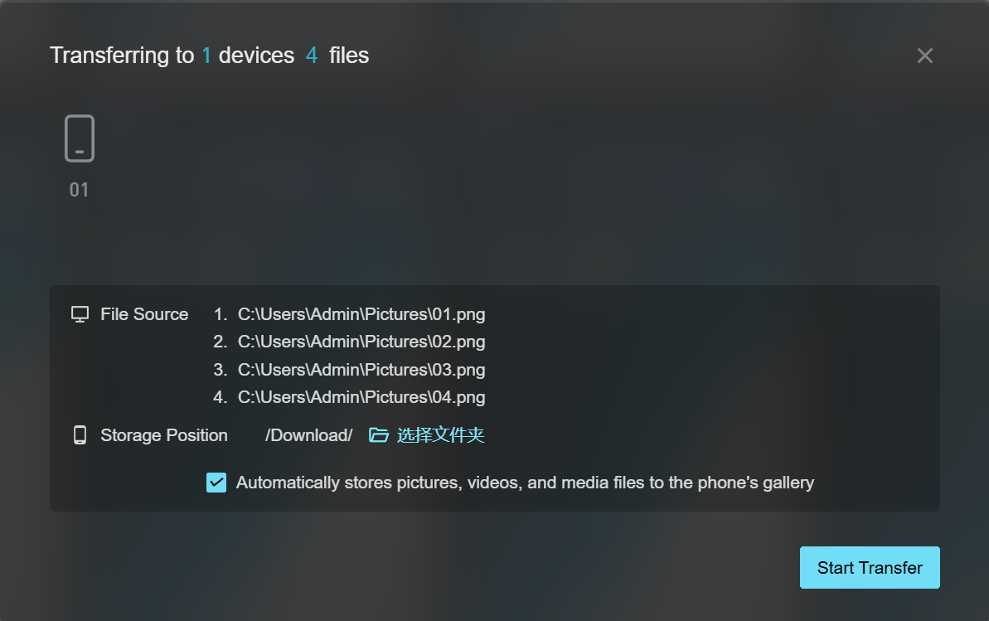Image resolution: width=989 pixels, height=621 pixels.
Task: Click the File Source label
Action: click(144, 314)
